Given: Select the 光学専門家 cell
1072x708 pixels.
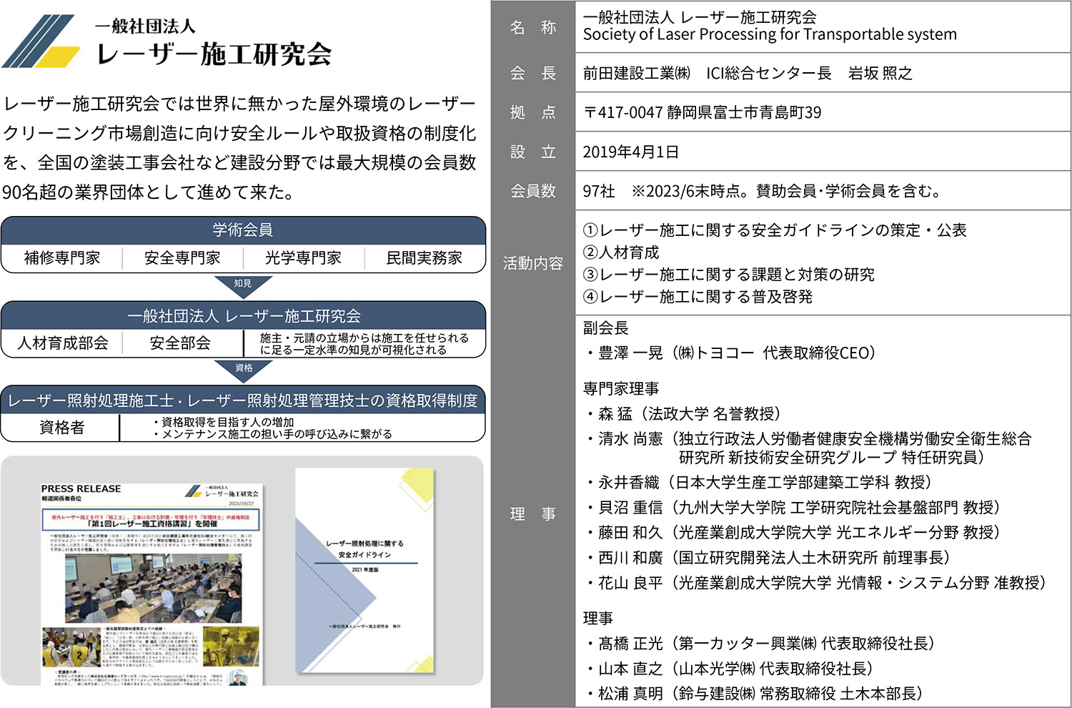Looking at the screenshot, I should [x=303, y=258].
